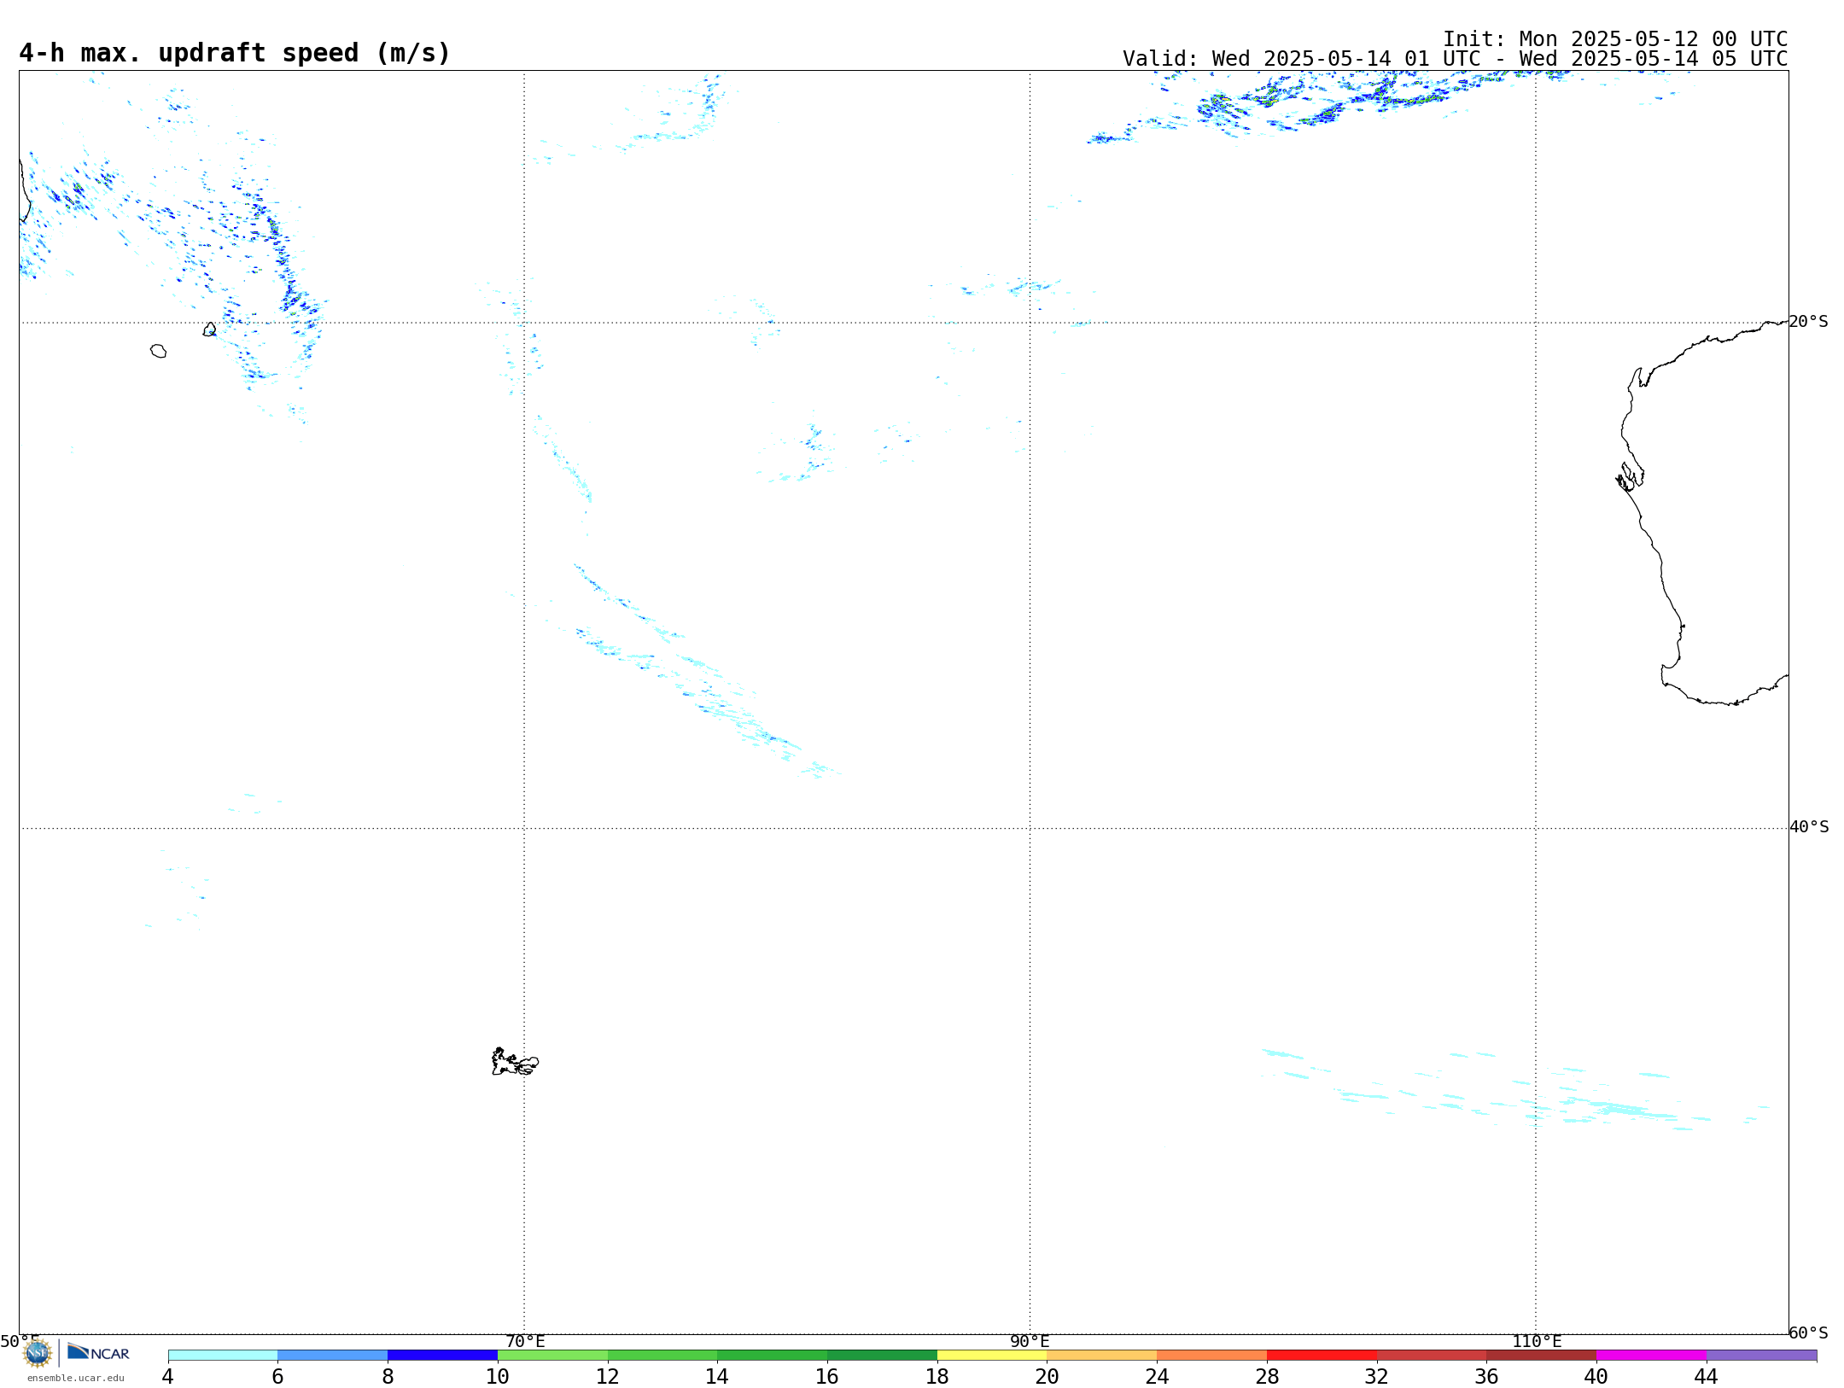This screenshot has height=1388, width=1844.
Task: Click the 110°E longitude label
Action: point(1537,1341)
